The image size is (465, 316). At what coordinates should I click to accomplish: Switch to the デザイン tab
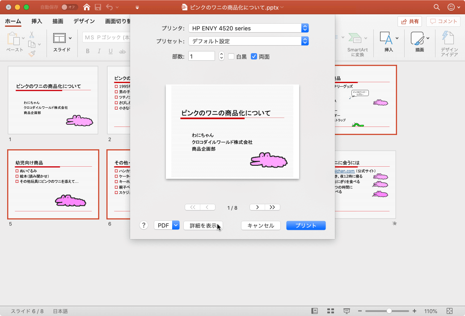coord(84,21)
